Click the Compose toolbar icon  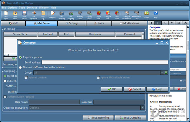[52, 15]
